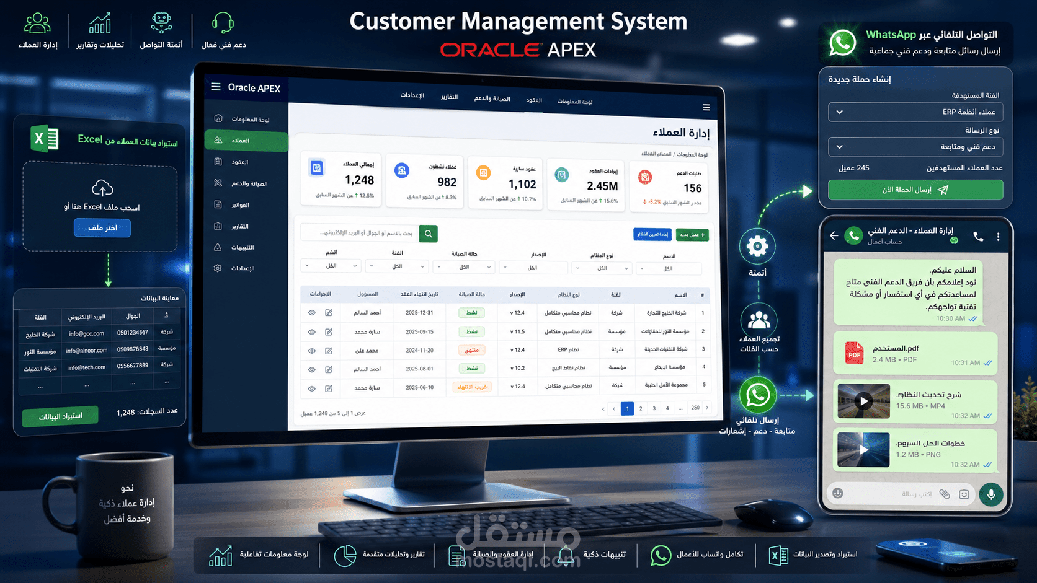Click اكتب رسالة message input in chat
Screen dimensions: 1037x583
(917, 494)
